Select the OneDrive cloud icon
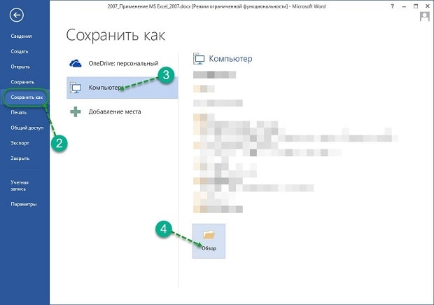The height and width of the screenshot is (305, 434). pos(76,63)
